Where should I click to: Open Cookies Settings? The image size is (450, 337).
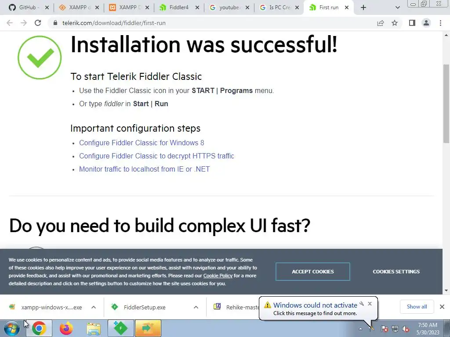click(396, 271)
